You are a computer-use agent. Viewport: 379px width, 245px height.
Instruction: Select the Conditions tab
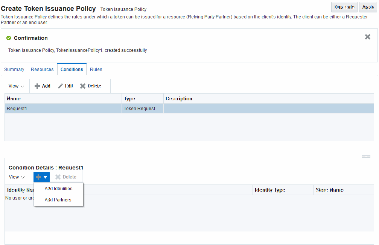[x=72, y=69]
